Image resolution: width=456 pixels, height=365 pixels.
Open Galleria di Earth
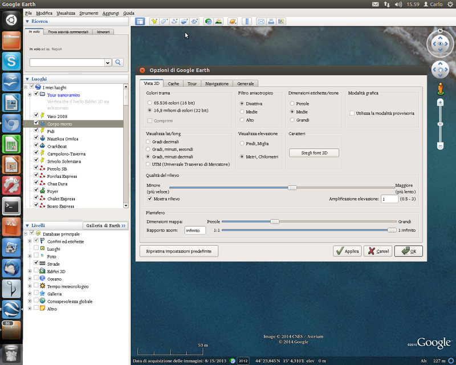105,226
